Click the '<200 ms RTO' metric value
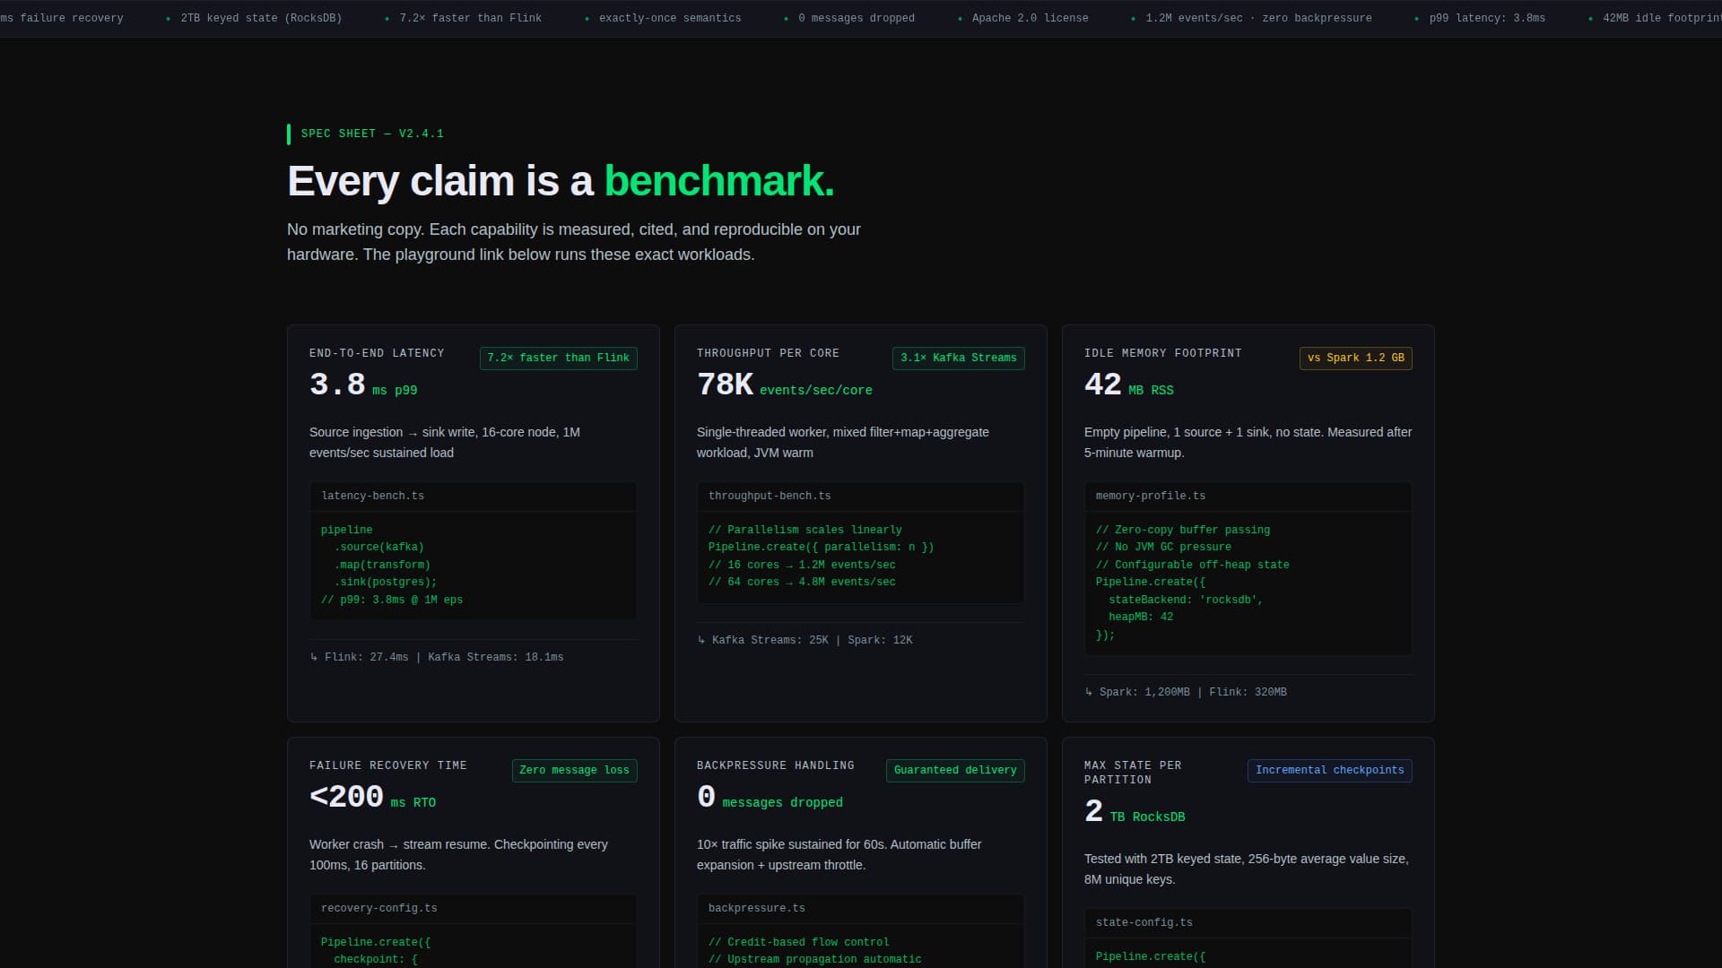This screenshot has width=1722, height=968. (x=372, y=798)
